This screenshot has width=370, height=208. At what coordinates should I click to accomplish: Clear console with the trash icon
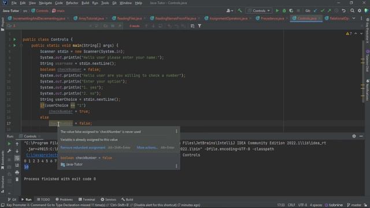(x=17, y=180)
